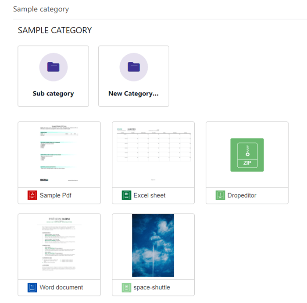Screen dimensions: 307x303
Task: Click the Sub category folder icon
Action: [x=53, y=67]
